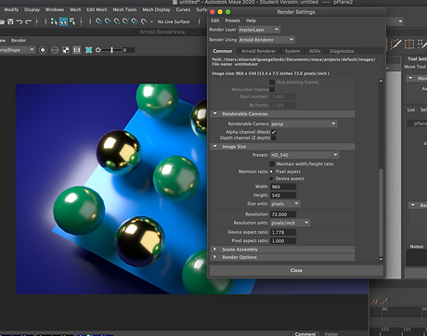Toggle Snap to projected center magnet icon
This screenshot has width=427, height=336.
(125, 21)
